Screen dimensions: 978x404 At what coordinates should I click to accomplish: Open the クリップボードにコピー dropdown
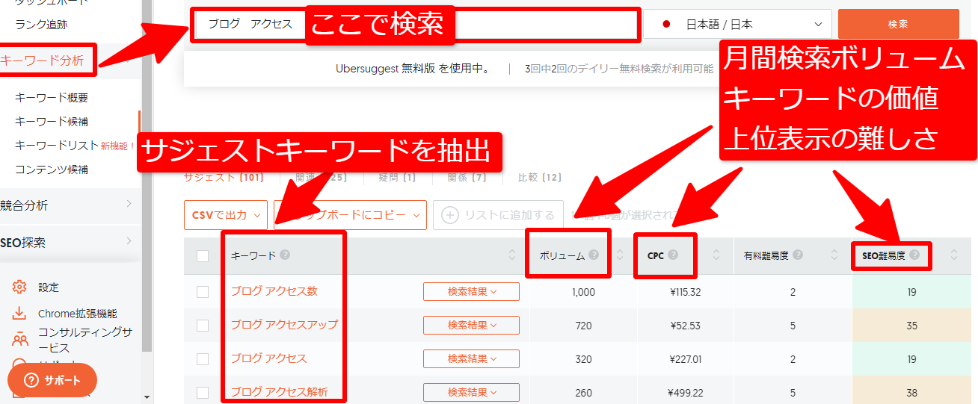tap(350, 215)
